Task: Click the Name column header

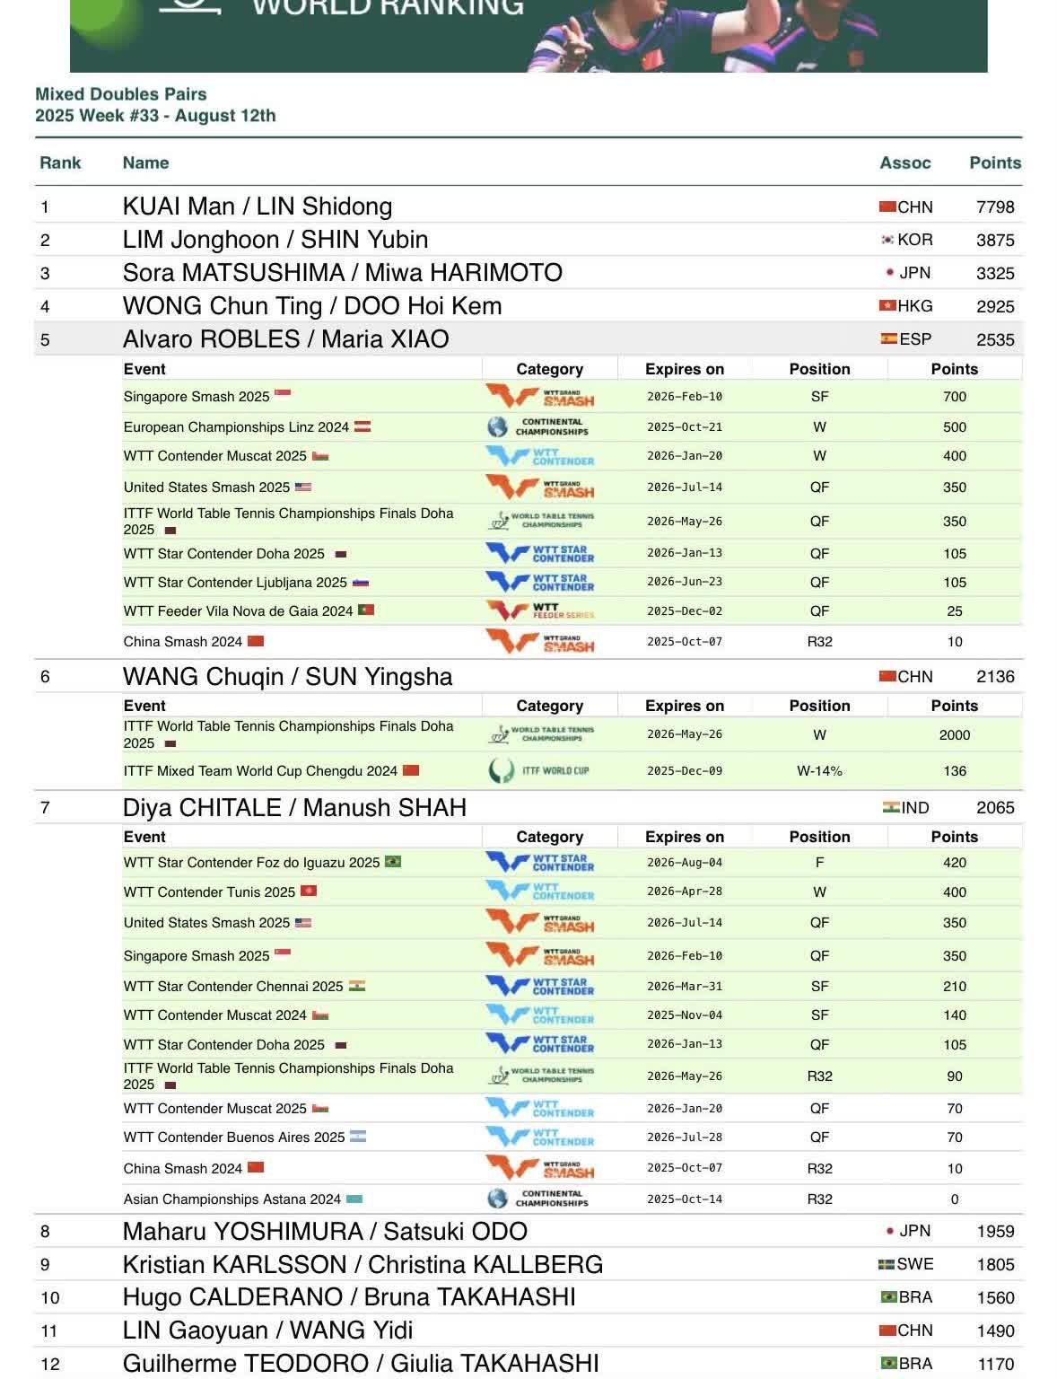Action: (145, 162)
